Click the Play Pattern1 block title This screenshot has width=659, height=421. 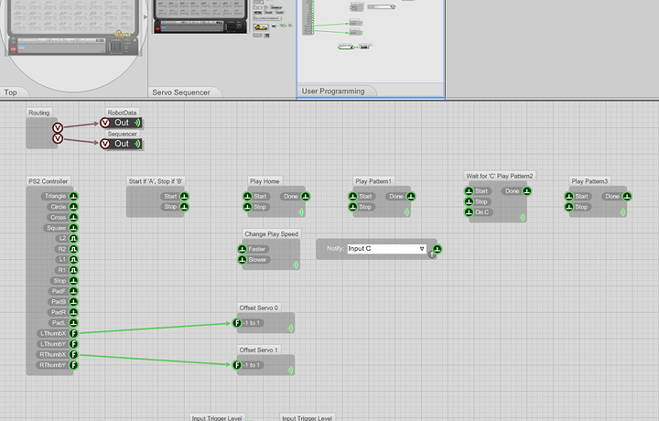(373, 181)
